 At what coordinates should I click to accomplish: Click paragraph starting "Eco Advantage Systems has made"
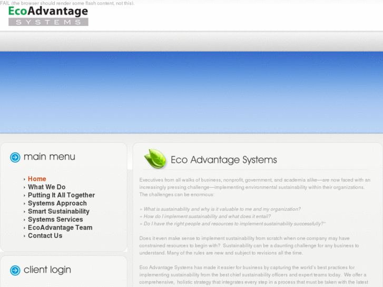(253, 275)
